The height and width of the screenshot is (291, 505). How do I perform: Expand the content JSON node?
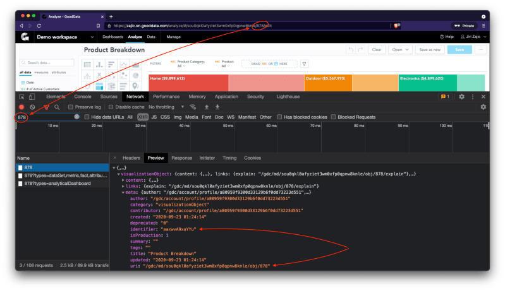(123, 180)
